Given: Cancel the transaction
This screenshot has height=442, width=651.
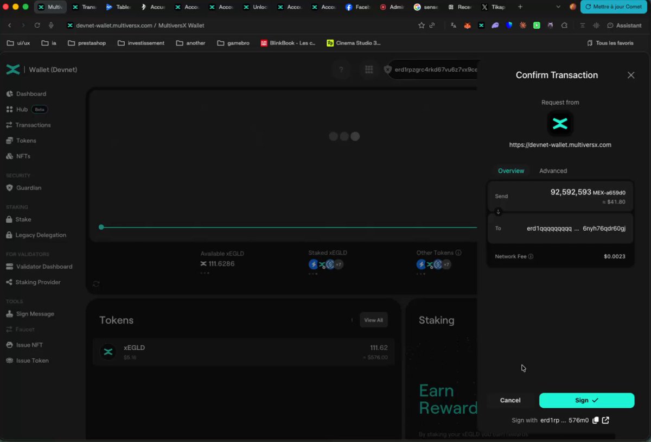Looking at the screenshot, I should pyautogui.click(x=510, y=400).
